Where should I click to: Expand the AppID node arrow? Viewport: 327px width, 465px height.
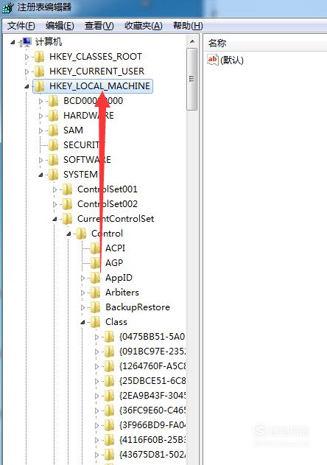(x=83, y=278)
